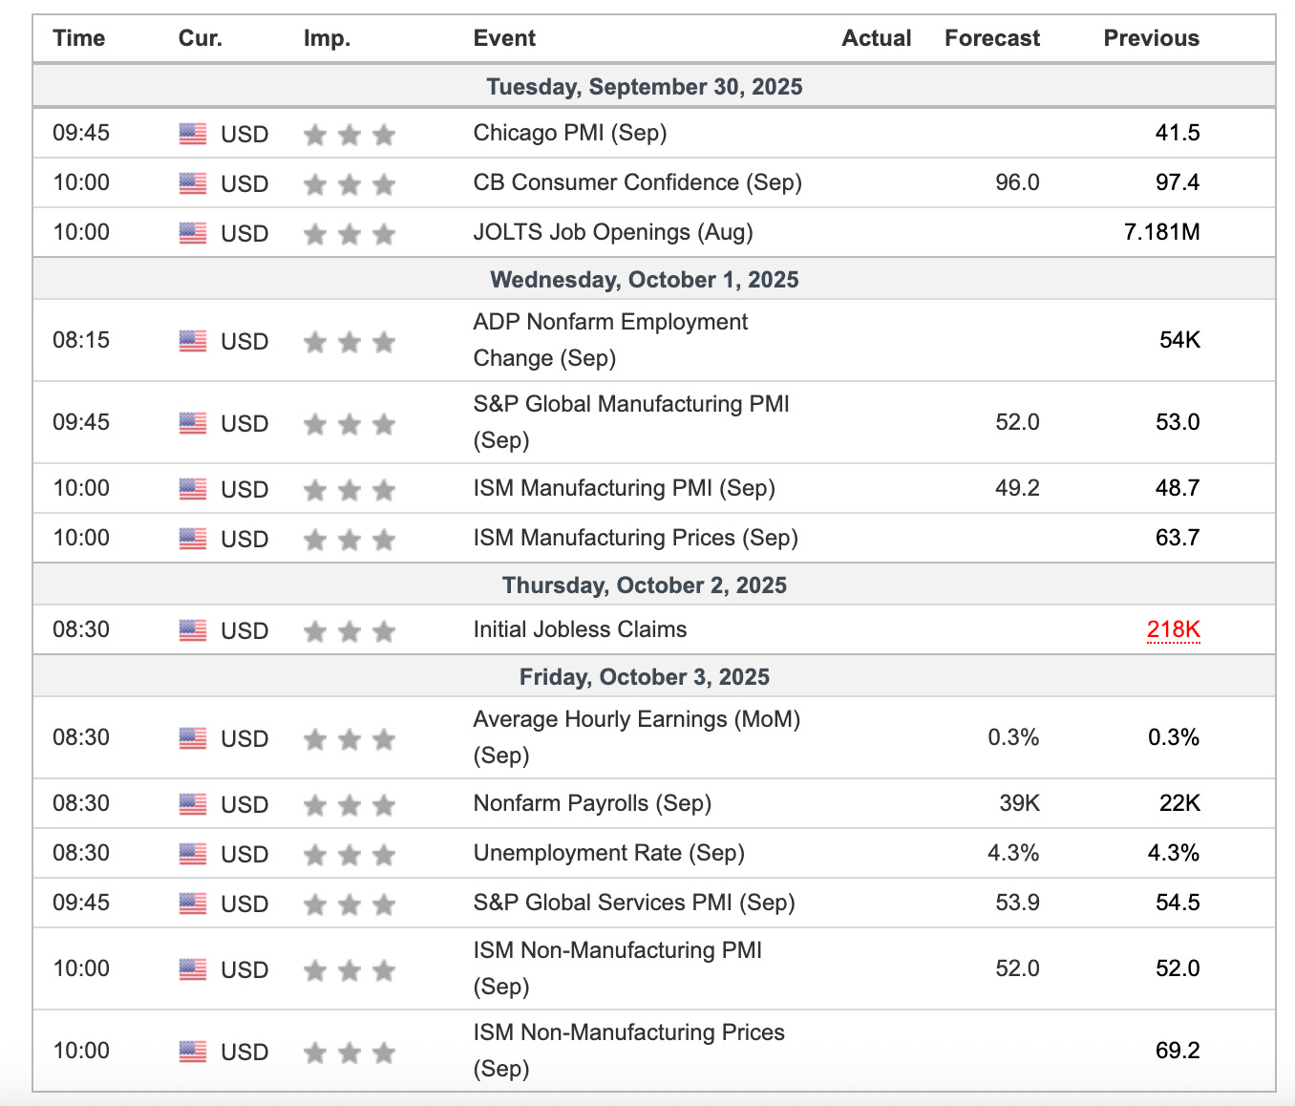The height and width of the screenshot is (1106, 1295).
Task: Click the Cur. column header
Action: (201, 38)
